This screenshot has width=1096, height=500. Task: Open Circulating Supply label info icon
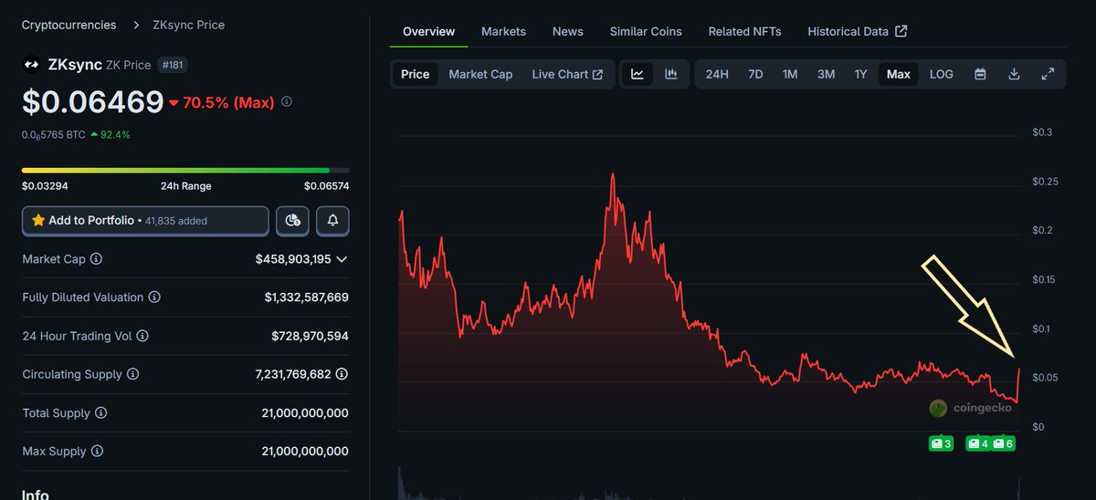pos(132,374)
